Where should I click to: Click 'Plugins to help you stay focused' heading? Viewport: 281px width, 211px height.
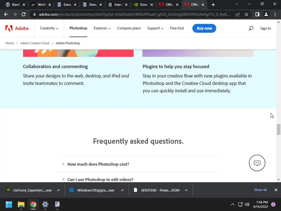coord(176,66)
